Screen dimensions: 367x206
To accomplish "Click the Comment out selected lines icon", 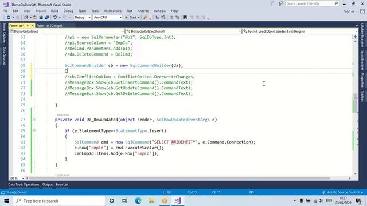I will pyautogui.click(x=158, y=18).
